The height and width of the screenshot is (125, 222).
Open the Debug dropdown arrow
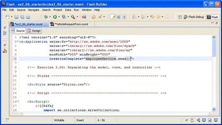50,17
